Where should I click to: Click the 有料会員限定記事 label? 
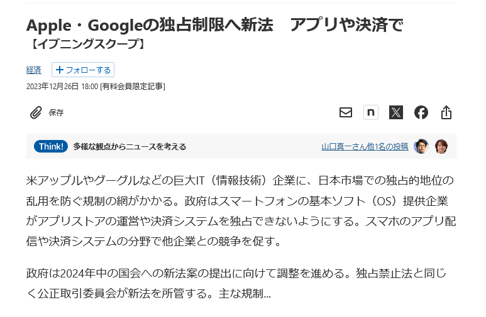tap(133, 87)
